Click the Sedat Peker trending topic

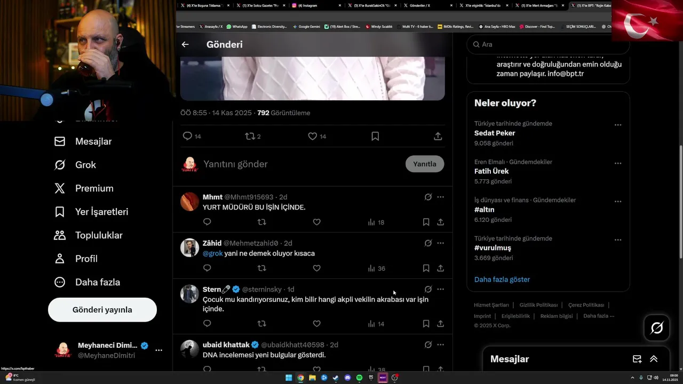click(495, 133)
